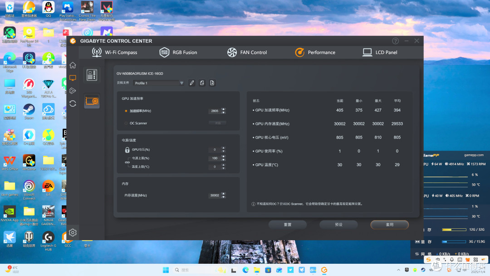The width and height of the screenshot is (490, 276).
Task: Select the motherboard device icon
Action: (92, 75)
